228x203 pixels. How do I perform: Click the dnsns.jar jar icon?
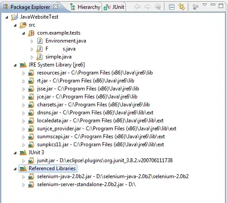[x=31, y=113]
